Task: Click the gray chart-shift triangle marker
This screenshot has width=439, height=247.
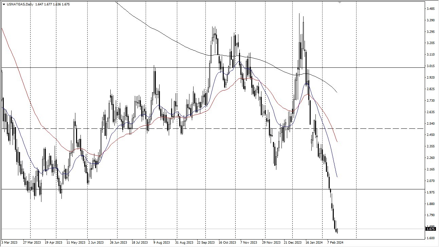Action: tap(339, 3)
